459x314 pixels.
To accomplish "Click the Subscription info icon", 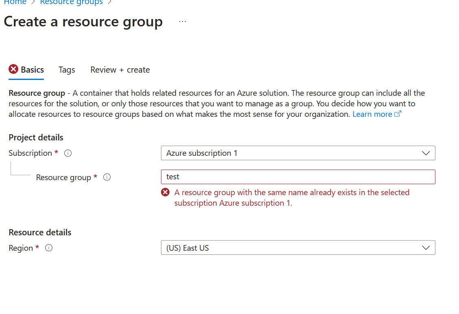I will click(x=68, y=153).
